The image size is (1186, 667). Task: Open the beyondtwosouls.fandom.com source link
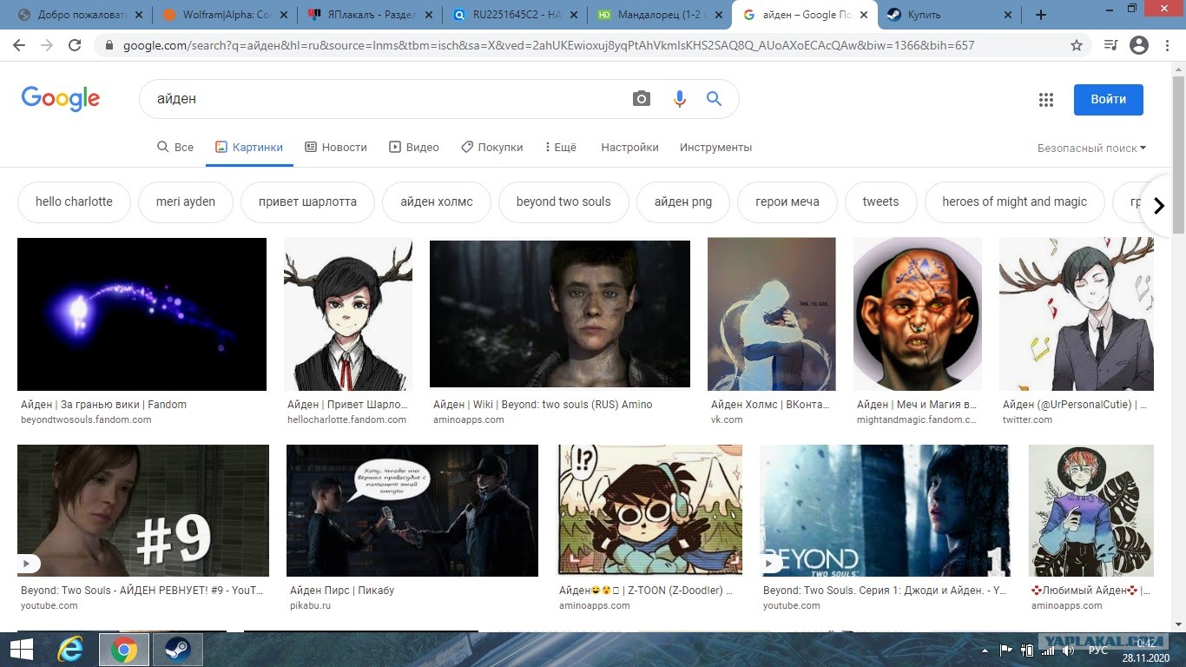coord(86,419)
